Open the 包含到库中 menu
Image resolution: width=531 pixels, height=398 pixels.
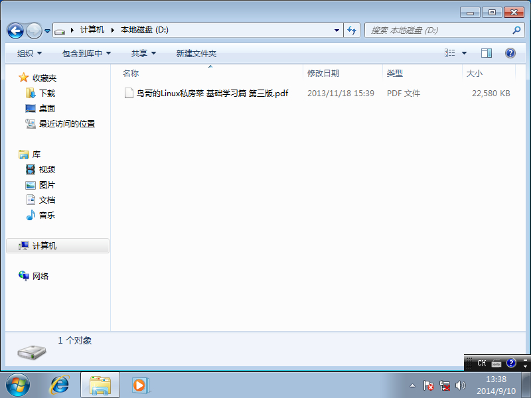[x=87, y=53]
